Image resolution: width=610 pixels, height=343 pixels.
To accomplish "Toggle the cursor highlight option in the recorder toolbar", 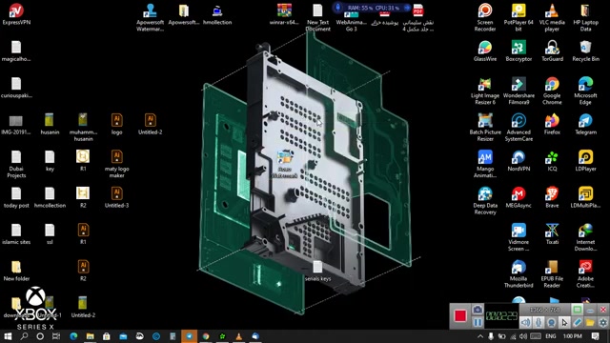I will 564,322.
